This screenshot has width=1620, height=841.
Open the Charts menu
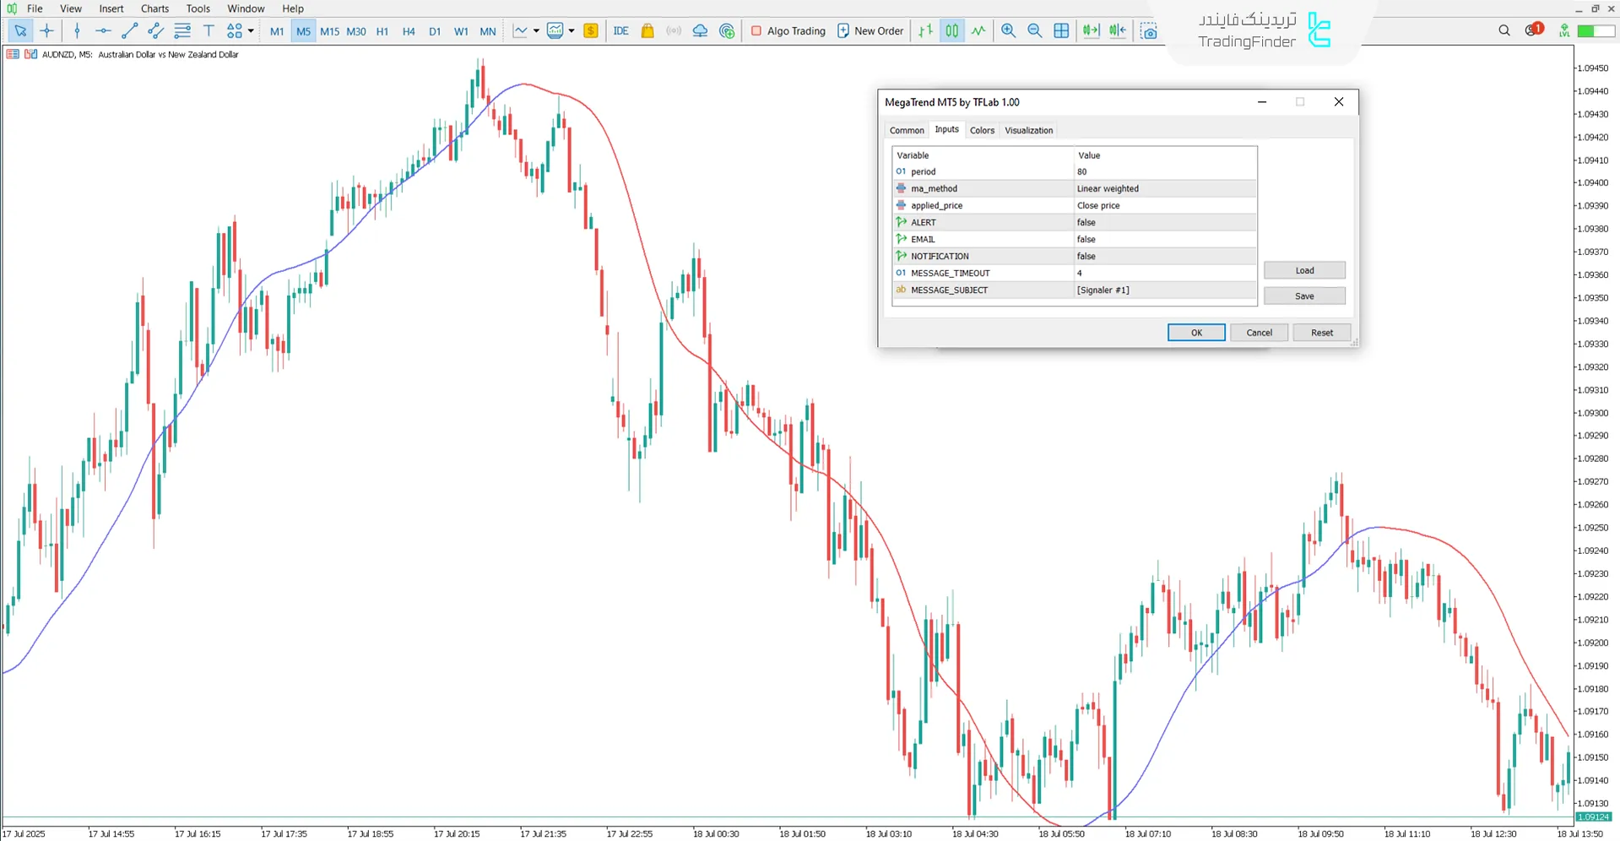coord(154,8)
